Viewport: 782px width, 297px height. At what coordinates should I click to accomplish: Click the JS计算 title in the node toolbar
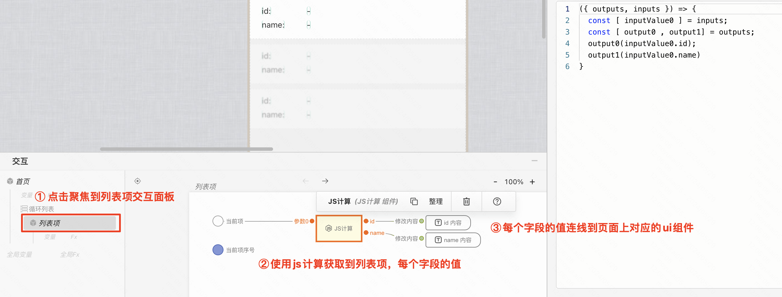tap(339, 201)
